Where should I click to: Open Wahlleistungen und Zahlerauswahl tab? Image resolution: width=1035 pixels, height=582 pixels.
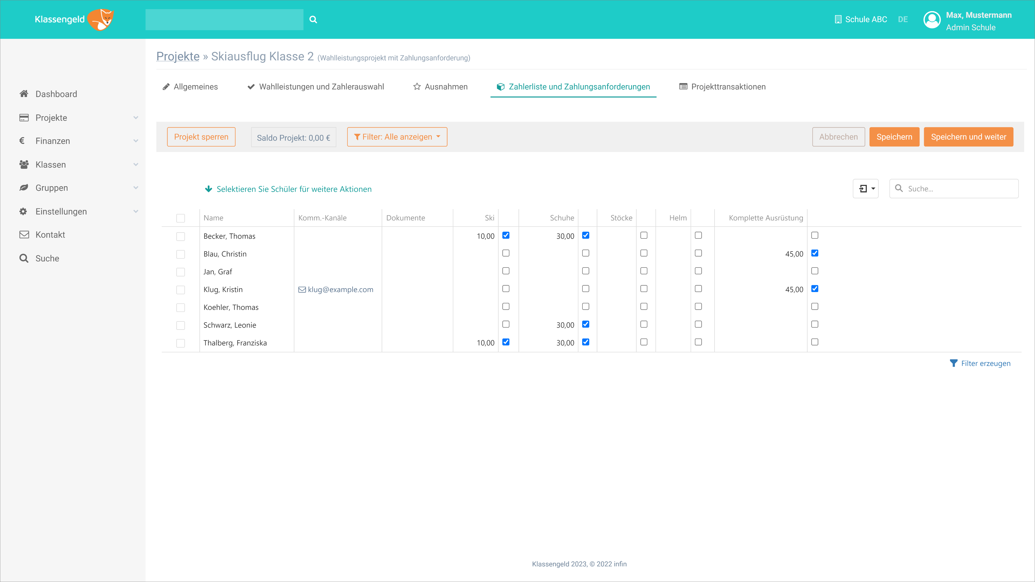point(315,87)
